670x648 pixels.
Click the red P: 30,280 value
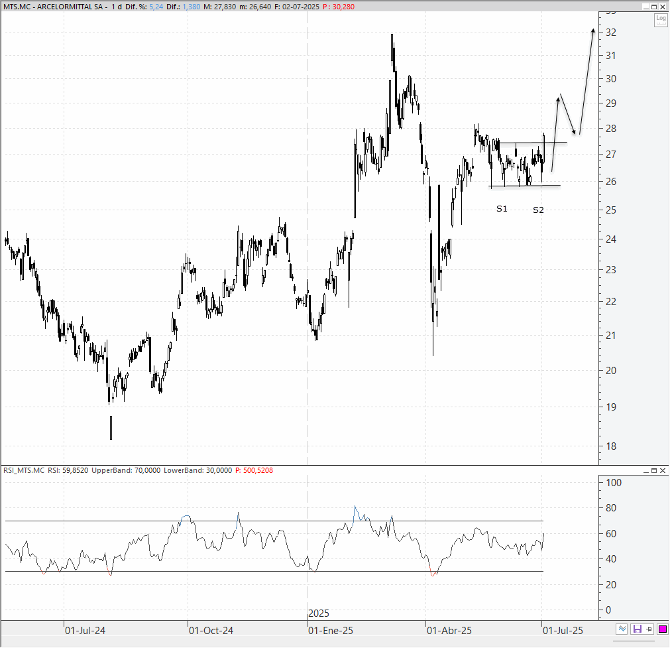pos(339,7)
